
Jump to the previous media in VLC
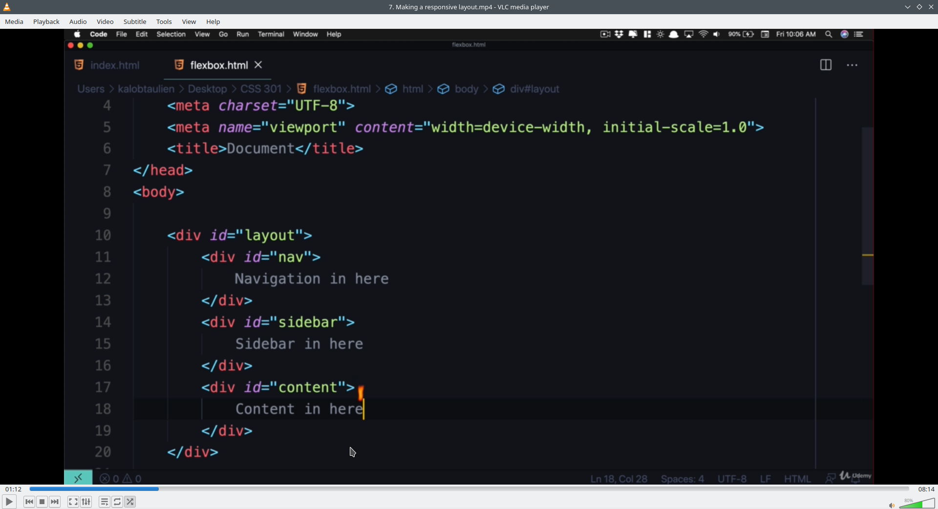pyautogui.click(x=29, y=502)
